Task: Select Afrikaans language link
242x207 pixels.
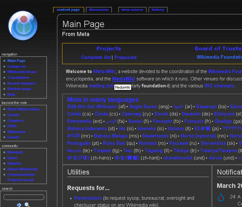Action: coord(107,107)
